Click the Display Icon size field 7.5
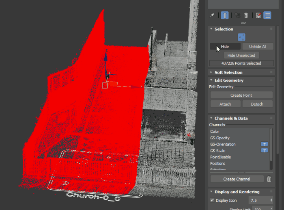 [x=259, y=200]
